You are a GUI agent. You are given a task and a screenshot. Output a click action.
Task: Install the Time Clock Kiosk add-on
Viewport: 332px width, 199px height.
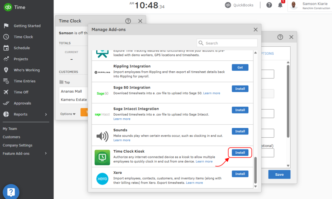click(240, 152)
